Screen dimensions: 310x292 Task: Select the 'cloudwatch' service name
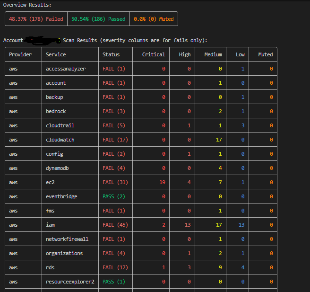click(60, 140)
